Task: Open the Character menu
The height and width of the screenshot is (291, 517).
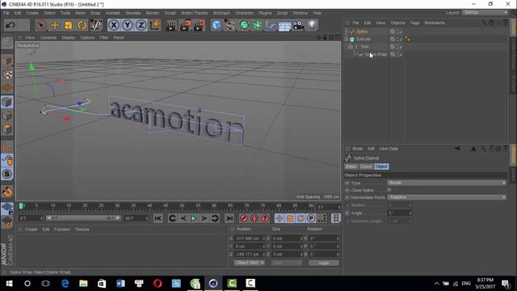Action: point(244,13)
